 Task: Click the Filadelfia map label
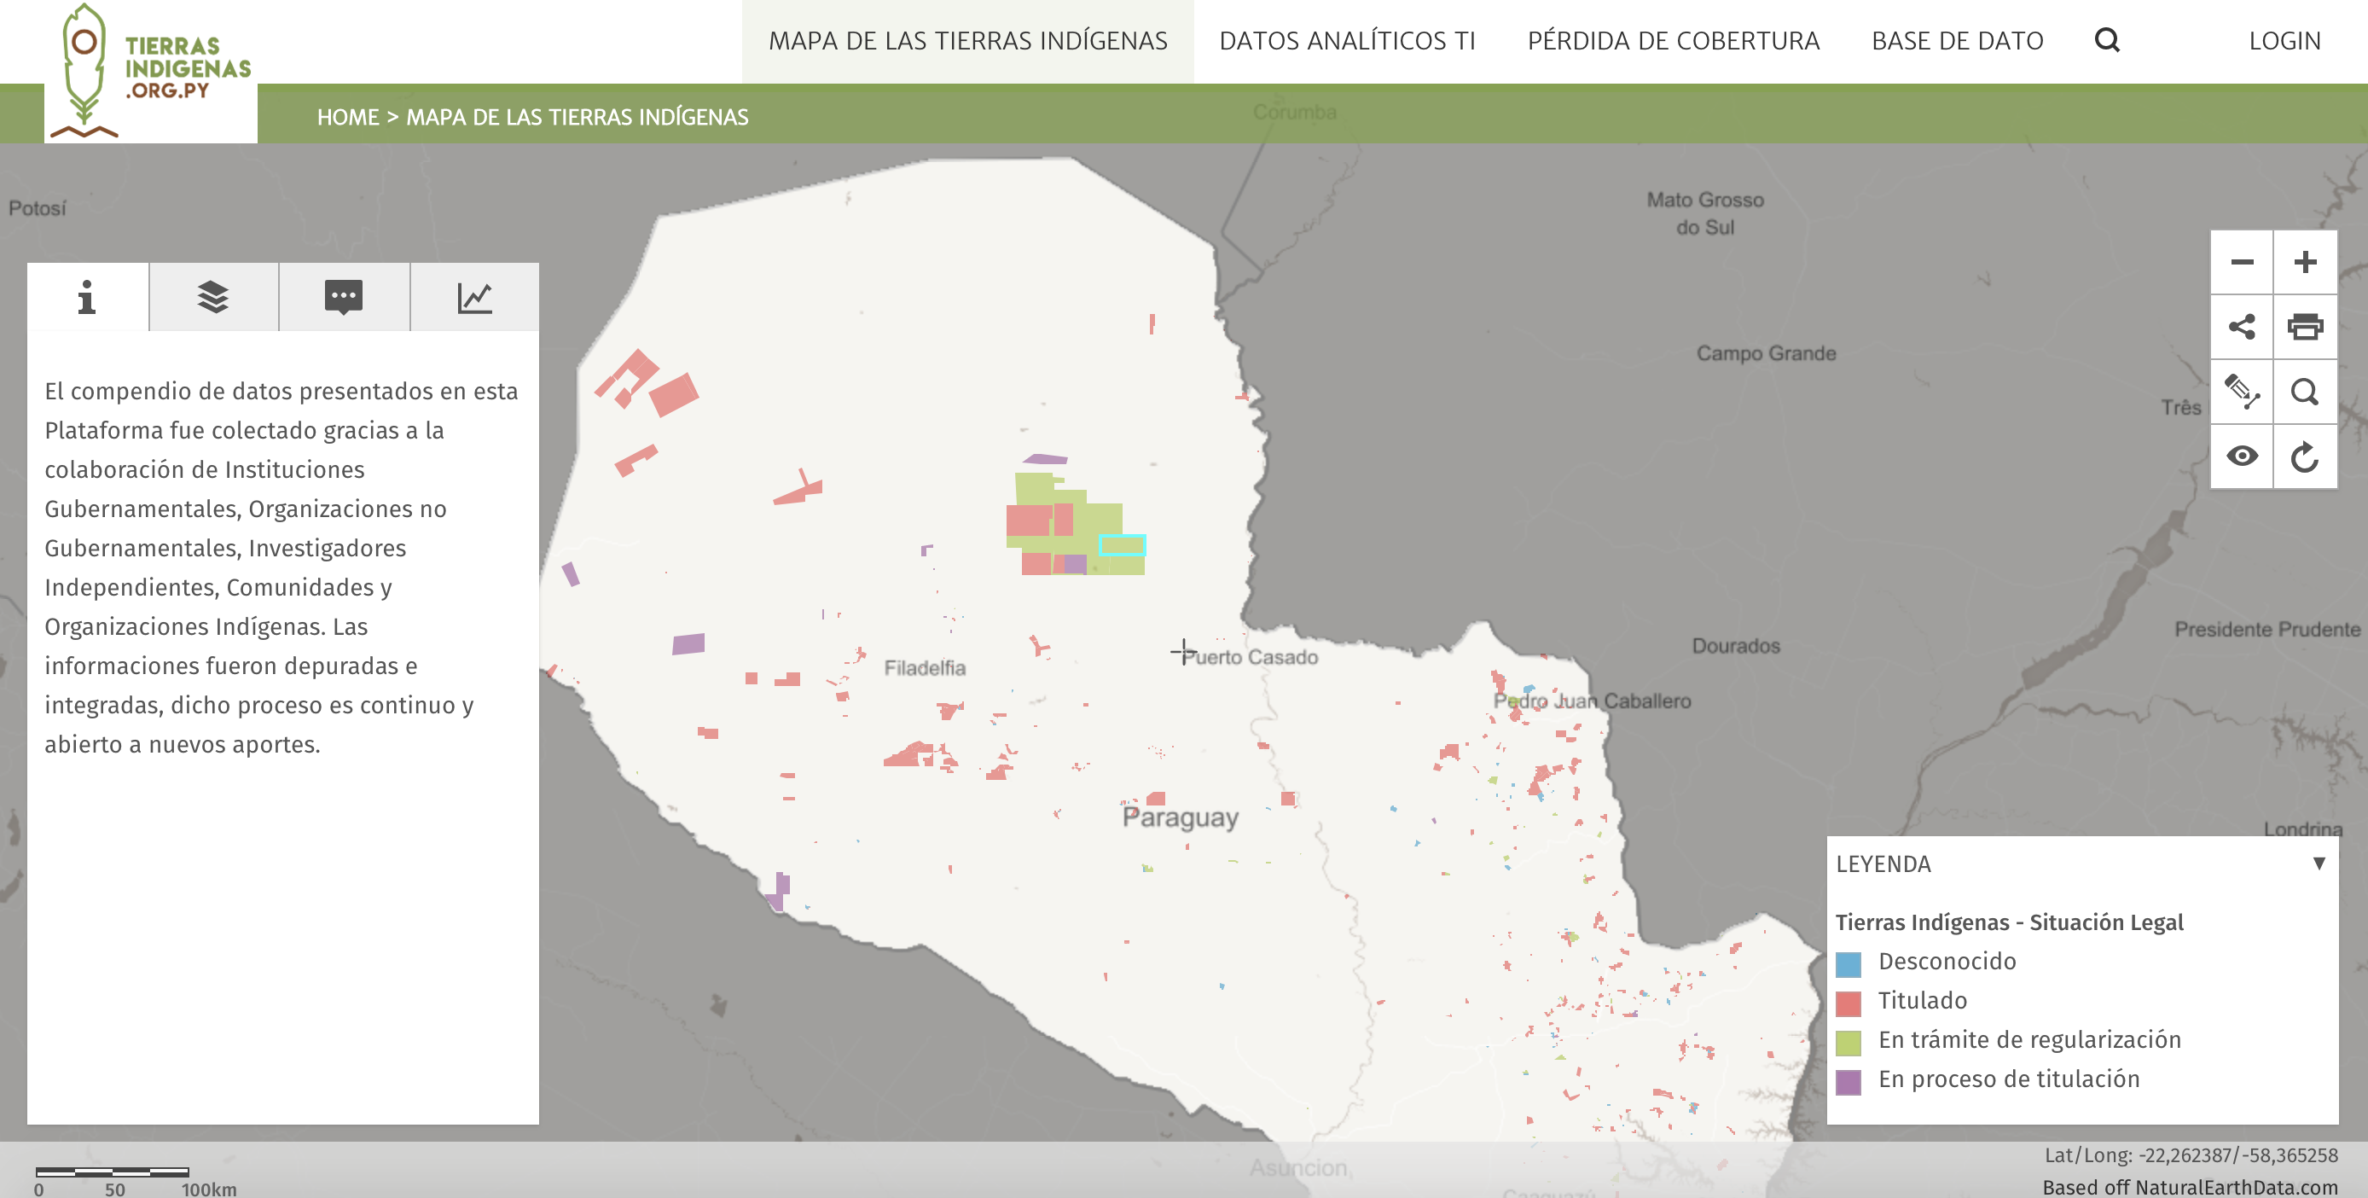pos(925,667)
